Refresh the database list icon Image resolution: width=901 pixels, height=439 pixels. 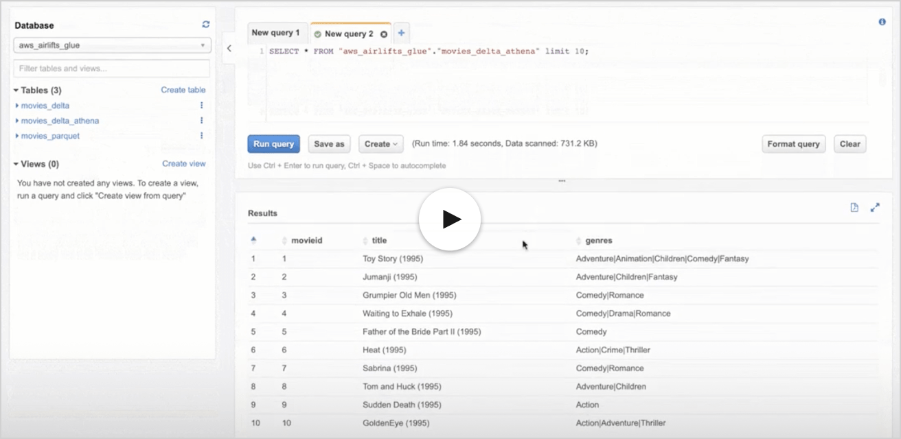[205, 25]
